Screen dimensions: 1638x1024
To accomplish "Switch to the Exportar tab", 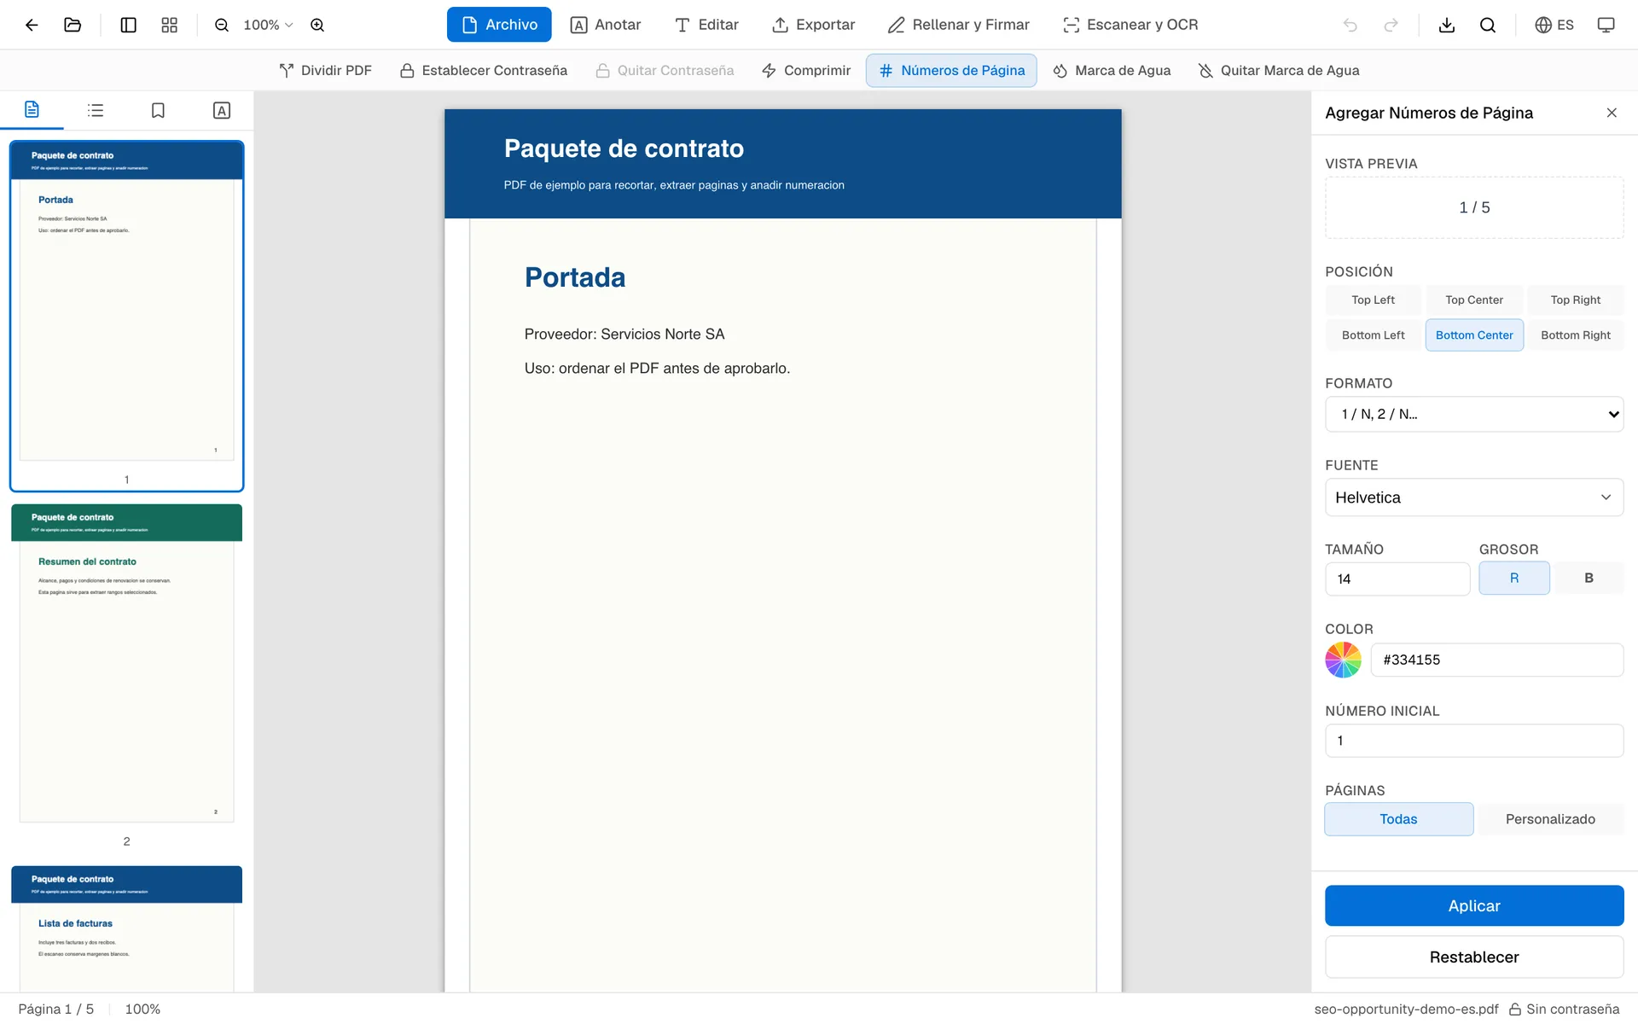I will point(813,25).
